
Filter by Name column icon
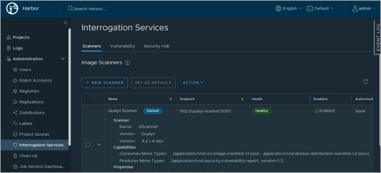(171, 100)
